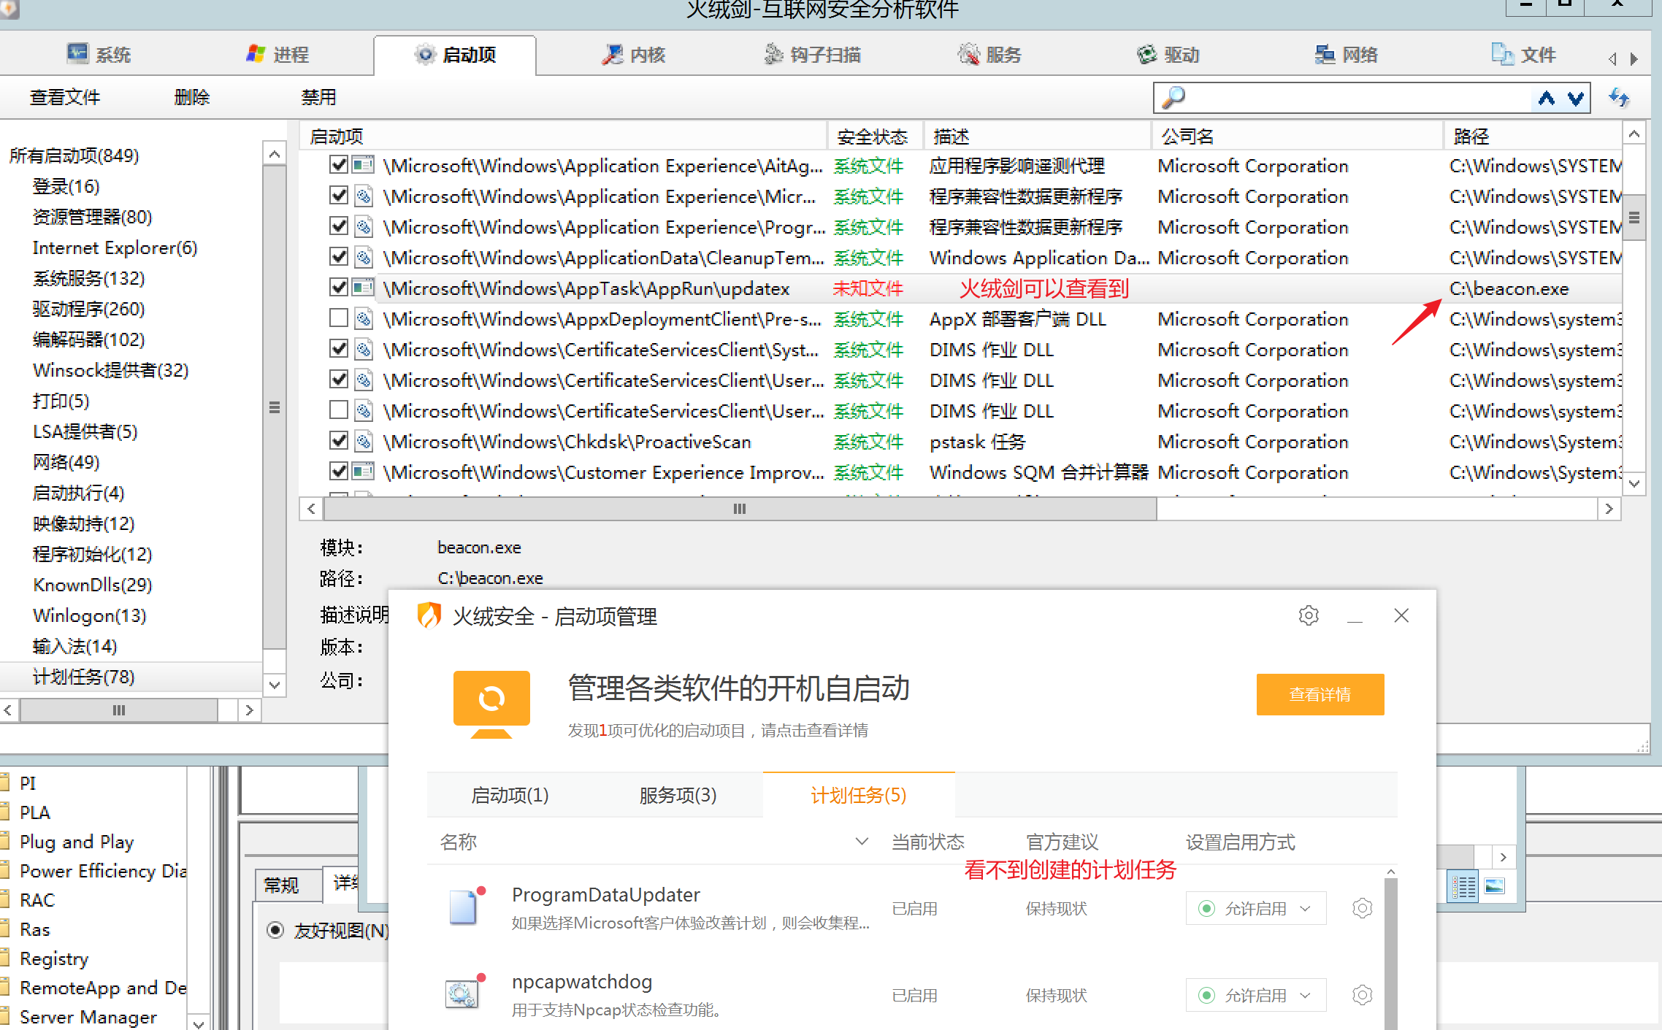Click gear icon for npcapwatchdog row

[1362, 995]
